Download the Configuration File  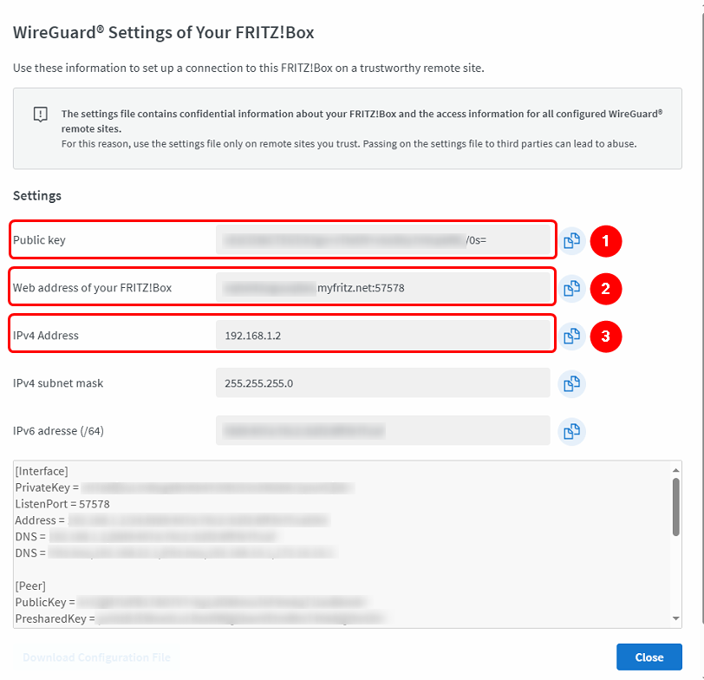pyautogui.click(x=96, y=657)
